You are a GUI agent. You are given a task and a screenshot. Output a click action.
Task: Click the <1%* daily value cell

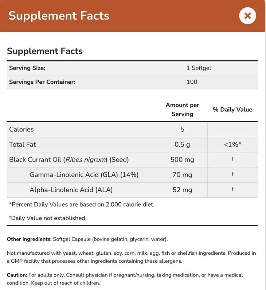(x=232, y=144)
